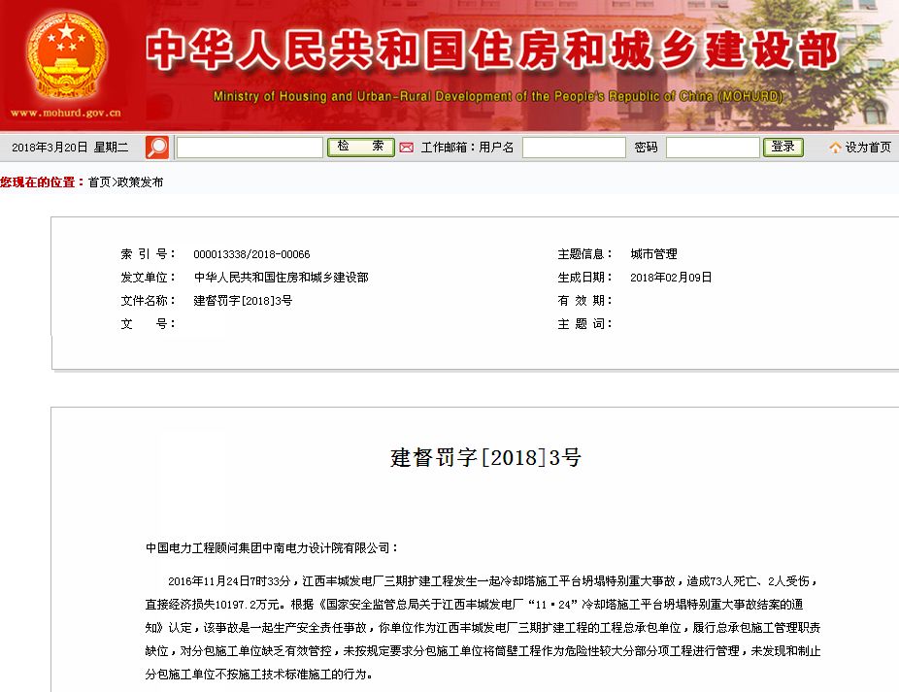Image resolution: width=899 pixels, height=692 pixels.
Task: Focus the search keyword input field
Action: (250, 148)
